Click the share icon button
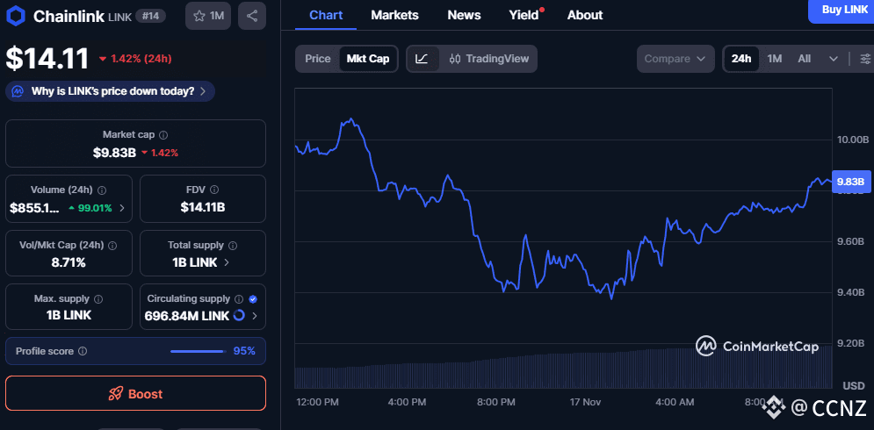 point(252,16)
